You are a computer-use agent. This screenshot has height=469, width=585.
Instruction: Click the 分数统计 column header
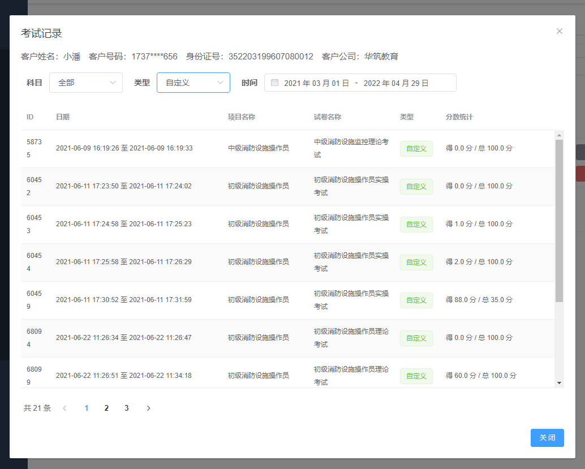click(459, 117)
